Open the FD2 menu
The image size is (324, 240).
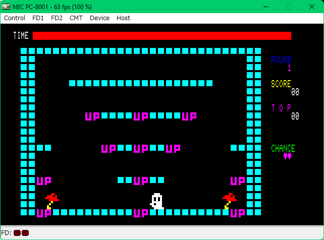(57, 18)
